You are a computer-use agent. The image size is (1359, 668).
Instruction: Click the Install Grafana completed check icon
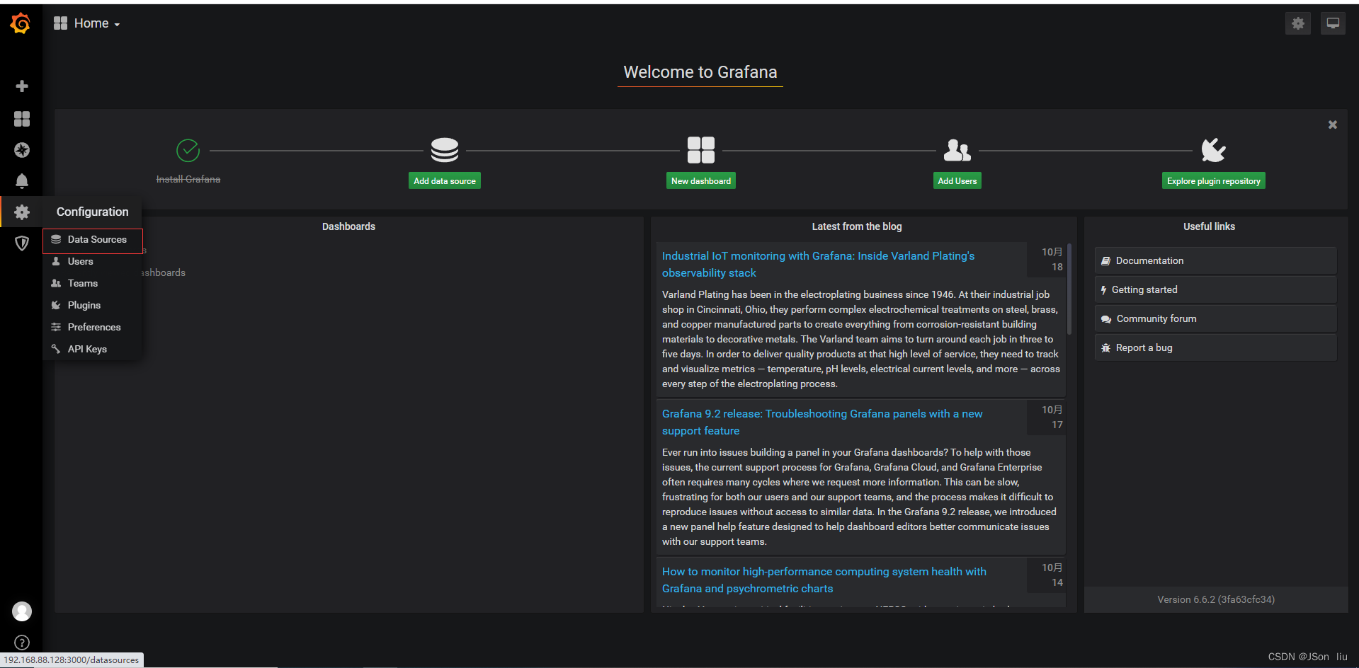point(188,150)
